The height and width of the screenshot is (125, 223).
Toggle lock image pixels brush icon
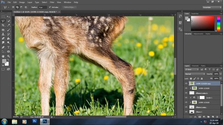coord(194,78)
